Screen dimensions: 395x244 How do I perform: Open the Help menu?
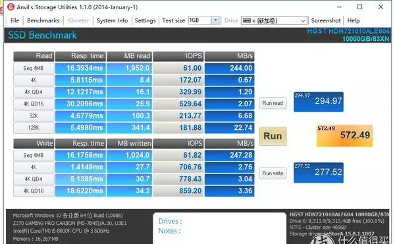pos(354,20)
